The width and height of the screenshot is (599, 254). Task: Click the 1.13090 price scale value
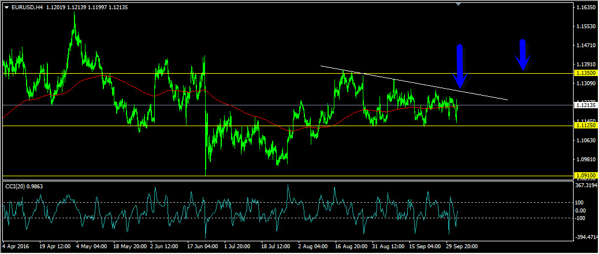(586, 84)
